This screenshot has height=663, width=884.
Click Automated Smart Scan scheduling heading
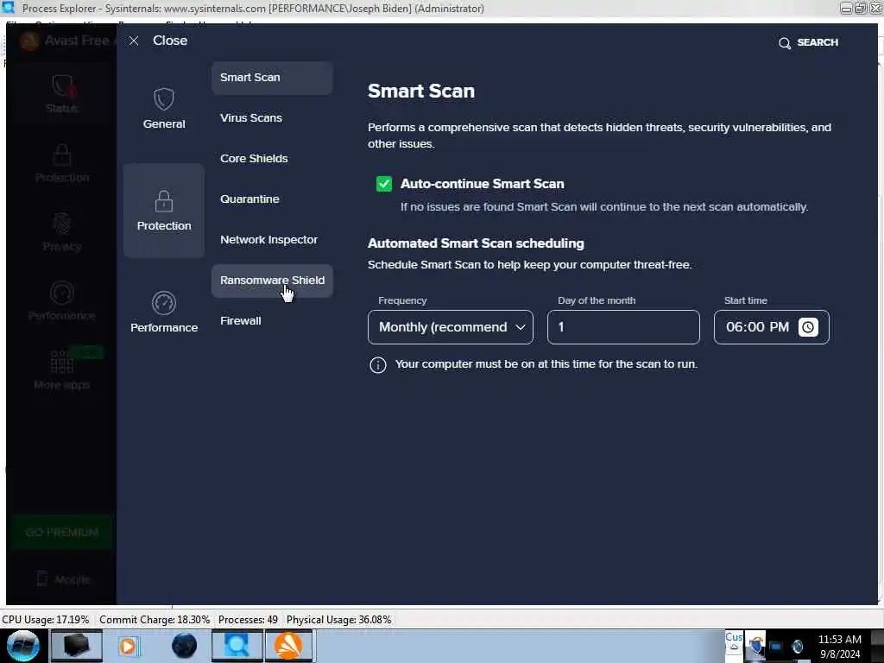point(476,243)
